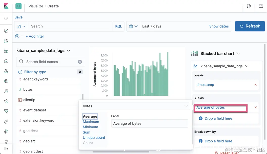Remove Average of bytes from Y-axis
Image resolution: width=267 pixels, height=154 pixels.
coord(255,107)
